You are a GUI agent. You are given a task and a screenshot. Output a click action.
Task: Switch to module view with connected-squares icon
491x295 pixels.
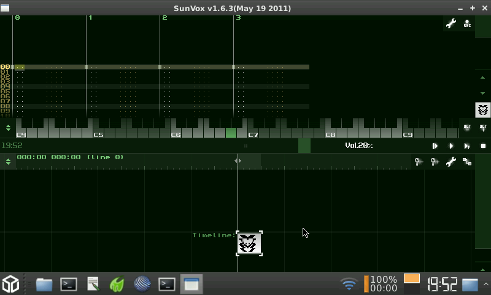coord(467,162)
